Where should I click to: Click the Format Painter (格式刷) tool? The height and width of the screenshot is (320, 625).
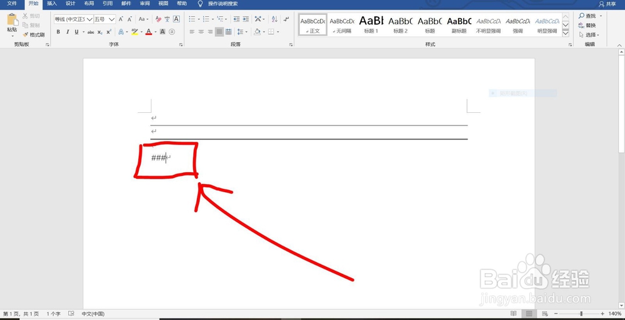tap(34, 35)
